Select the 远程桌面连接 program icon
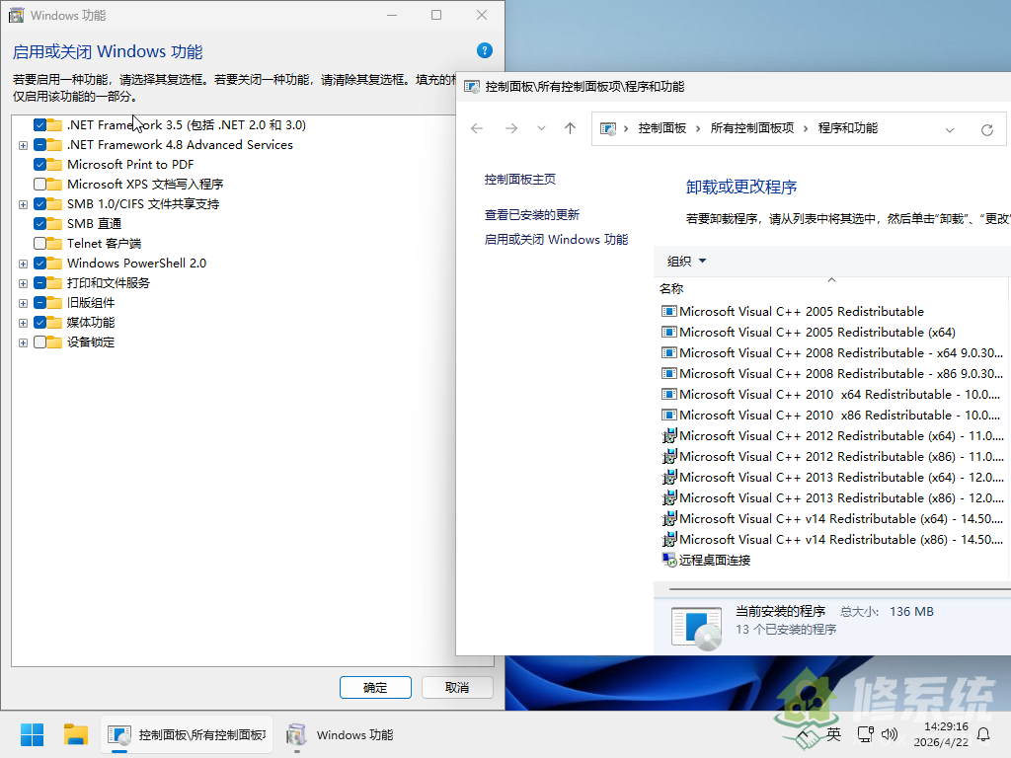Image resolution: width=1011 pixels, height=758 pixels. coord(667,560)
